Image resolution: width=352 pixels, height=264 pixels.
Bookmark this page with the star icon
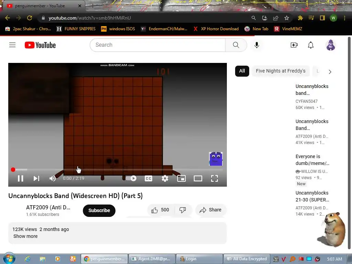pyautogui.click(x=286, y=18)
